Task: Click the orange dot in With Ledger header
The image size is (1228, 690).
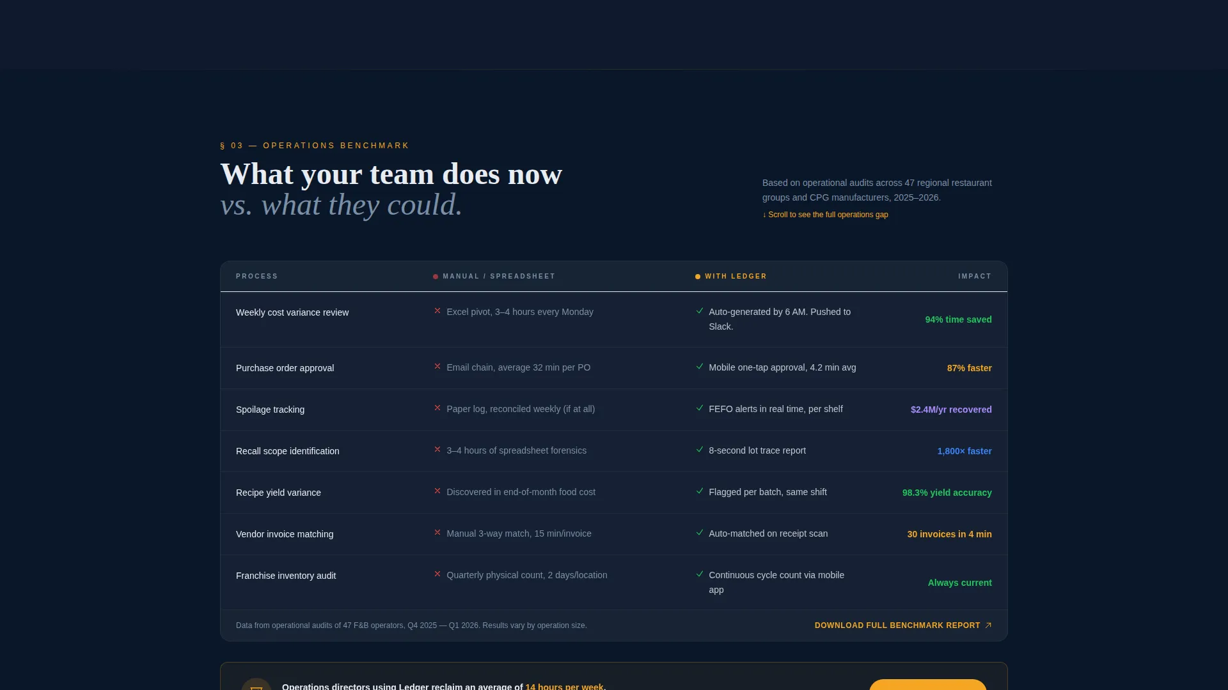Action: click(x=698, y=277)
